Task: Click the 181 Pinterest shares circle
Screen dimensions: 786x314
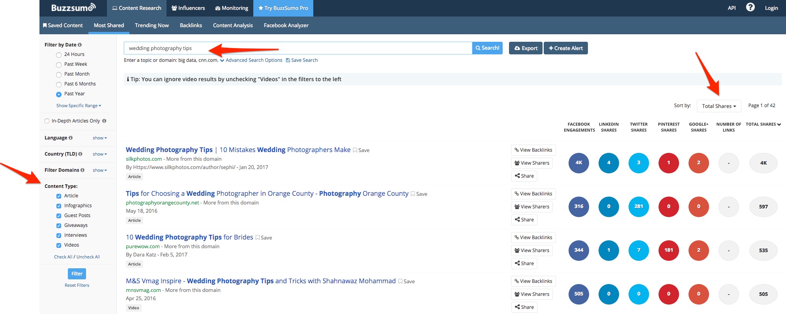Action: 669,250
